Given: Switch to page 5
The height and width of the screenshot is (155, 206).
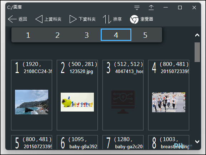Looking at the screenshot, I should click(x=145, y=35).
